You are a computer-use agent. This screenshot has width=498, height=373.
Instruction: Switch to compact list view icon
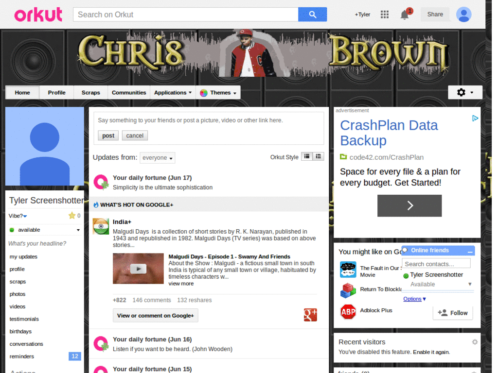click(x=307, y=156)
